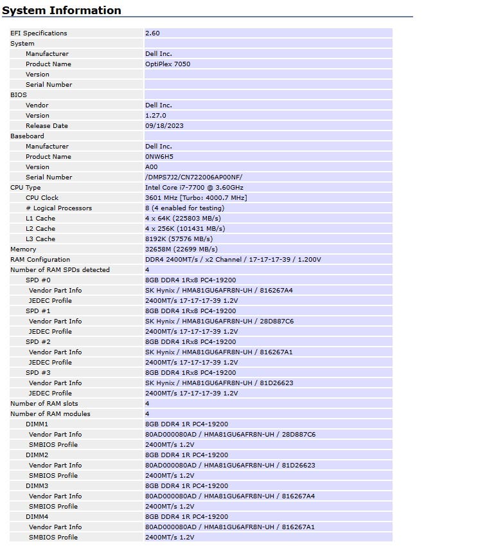The image size is (478, 553).
Task: Select the DIMM4 SMBIOS Profile value
Action: click(x=170, y=538)
